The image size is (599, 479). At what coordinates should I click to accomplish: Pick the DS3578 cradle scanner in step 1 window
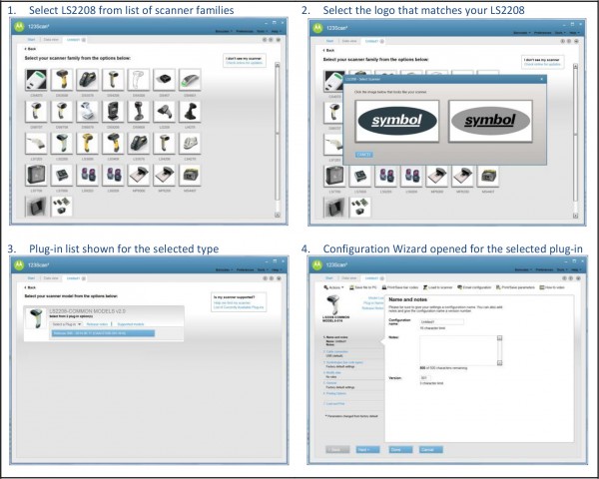(x=88, y=80)
